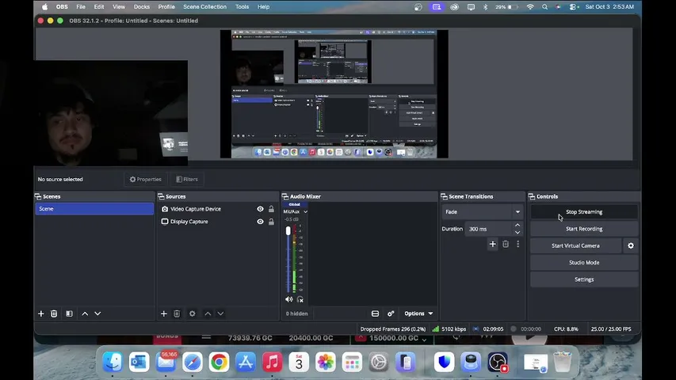Add a transition with the Scene Transitions plus icon
Viewport: 676px width, 380px height.
[492, 245]
